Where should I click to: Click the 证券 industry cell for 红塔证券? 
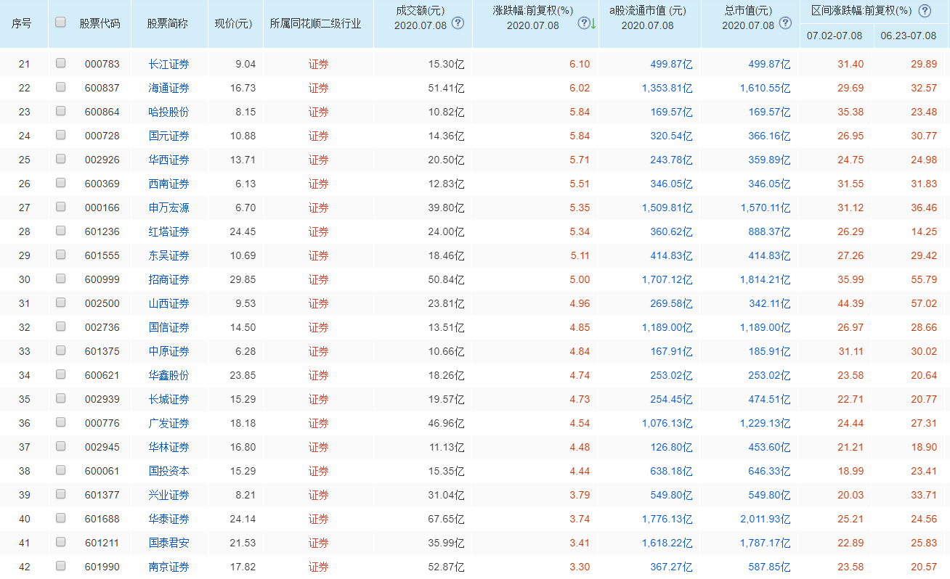point(318,231)
